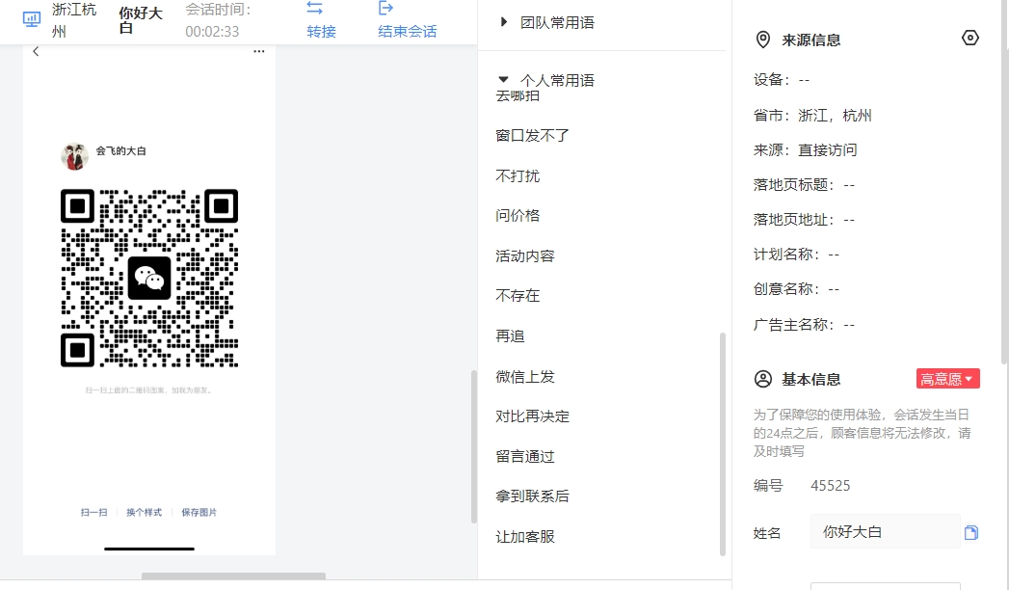The height and width of the screenshot is (590, 1009).
Task: Click the 省市：浙江，杭州 row
Action: pyautogui.click(x=812, y=116)
